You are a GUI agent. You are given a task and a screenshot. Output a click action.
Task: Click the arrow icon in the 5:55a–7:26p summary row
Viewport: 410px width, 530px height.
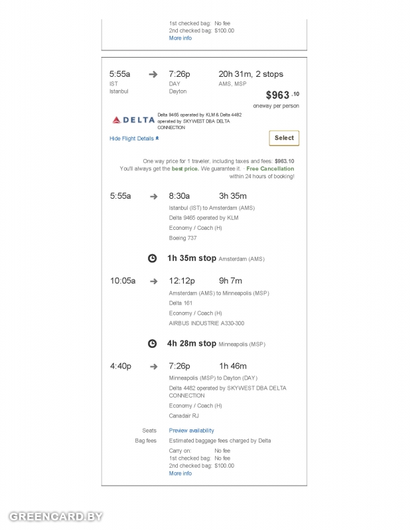[x=153, y=74]
